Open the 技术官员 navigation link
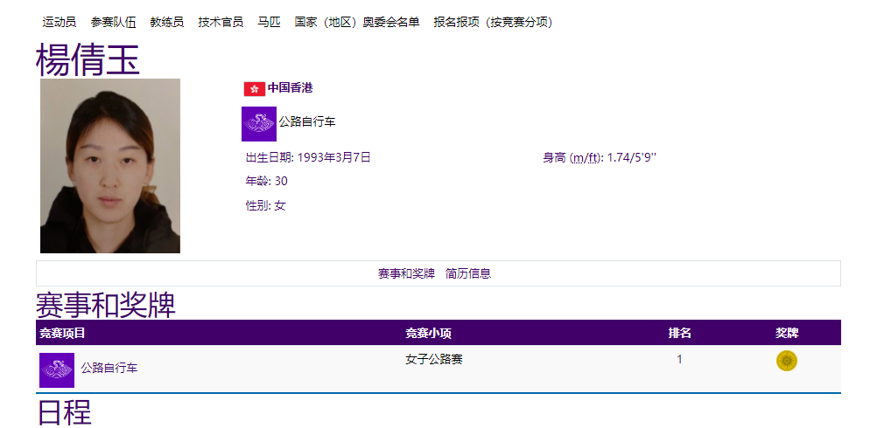Screen dimensions: 877x428 [221, 22]
